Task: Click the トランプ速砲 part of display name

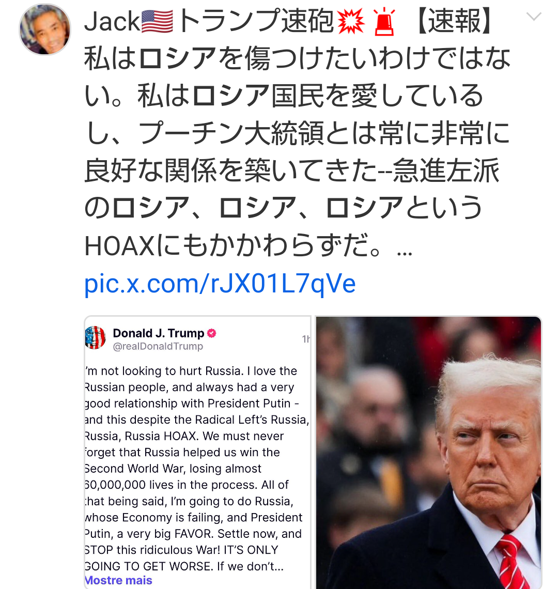Action: click(x=256, y=21)
